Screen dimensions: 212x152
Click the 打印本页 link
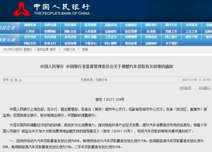(x=185, y=88)
